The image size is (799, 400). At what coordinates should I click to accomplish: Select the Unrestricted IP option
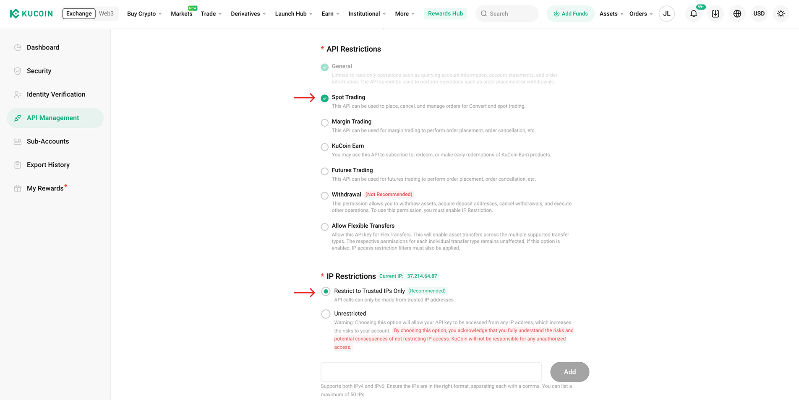coord(326,314)
